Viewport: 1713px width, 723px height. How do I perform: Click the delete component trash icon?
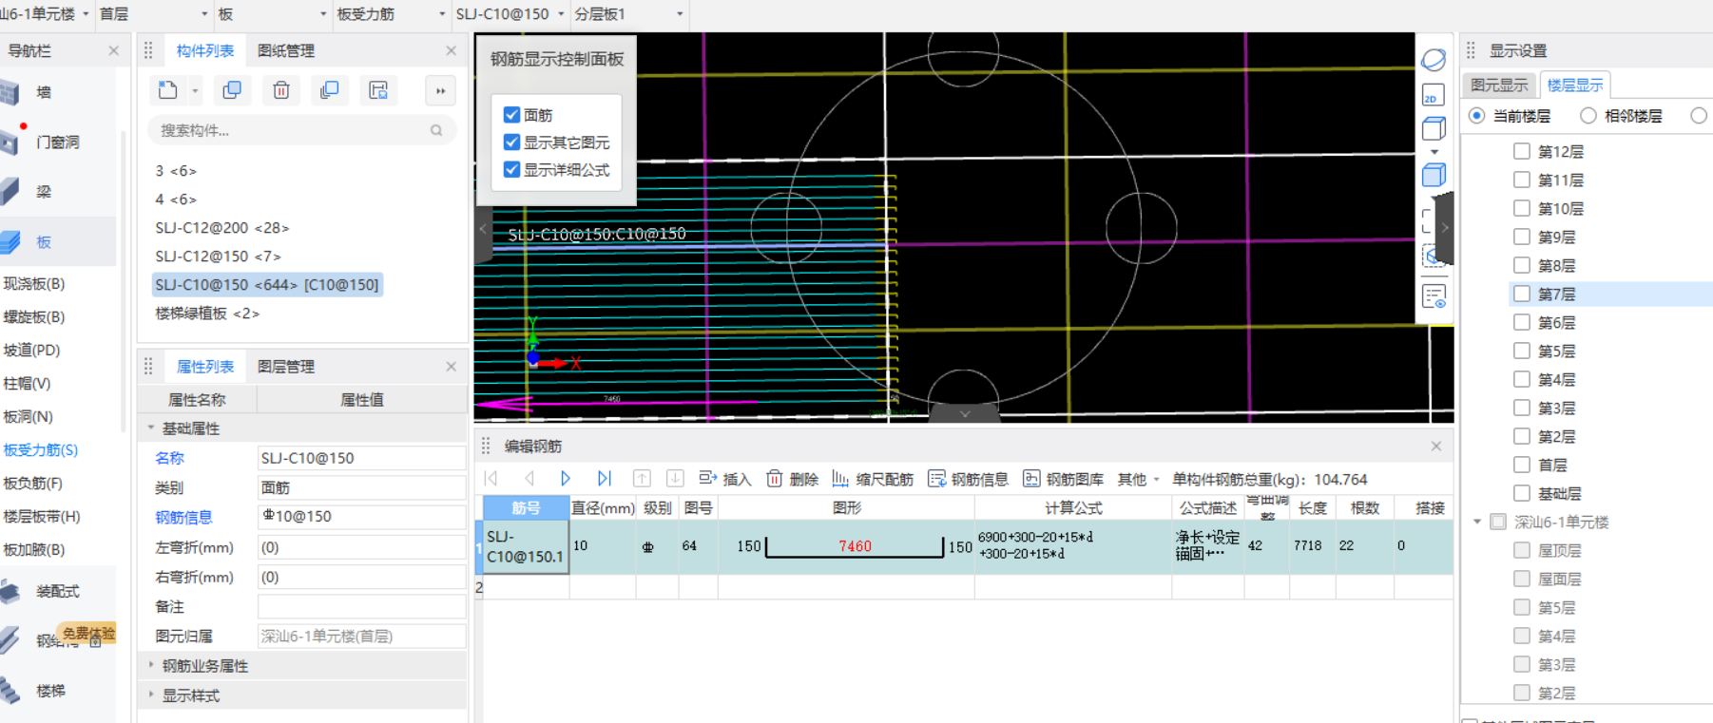tap(281, 90)
